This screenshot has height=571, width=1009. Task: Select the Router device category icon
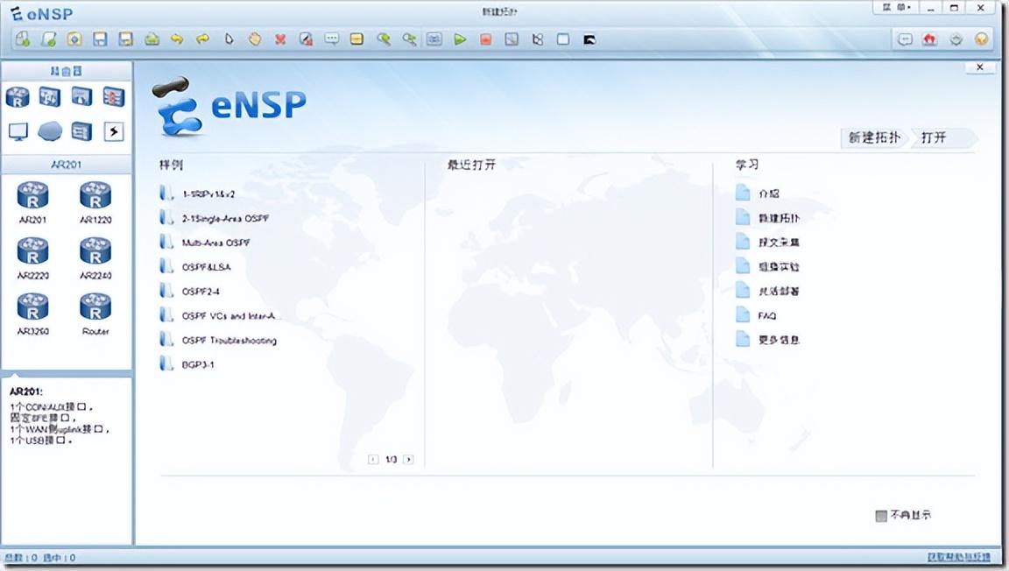18,97
